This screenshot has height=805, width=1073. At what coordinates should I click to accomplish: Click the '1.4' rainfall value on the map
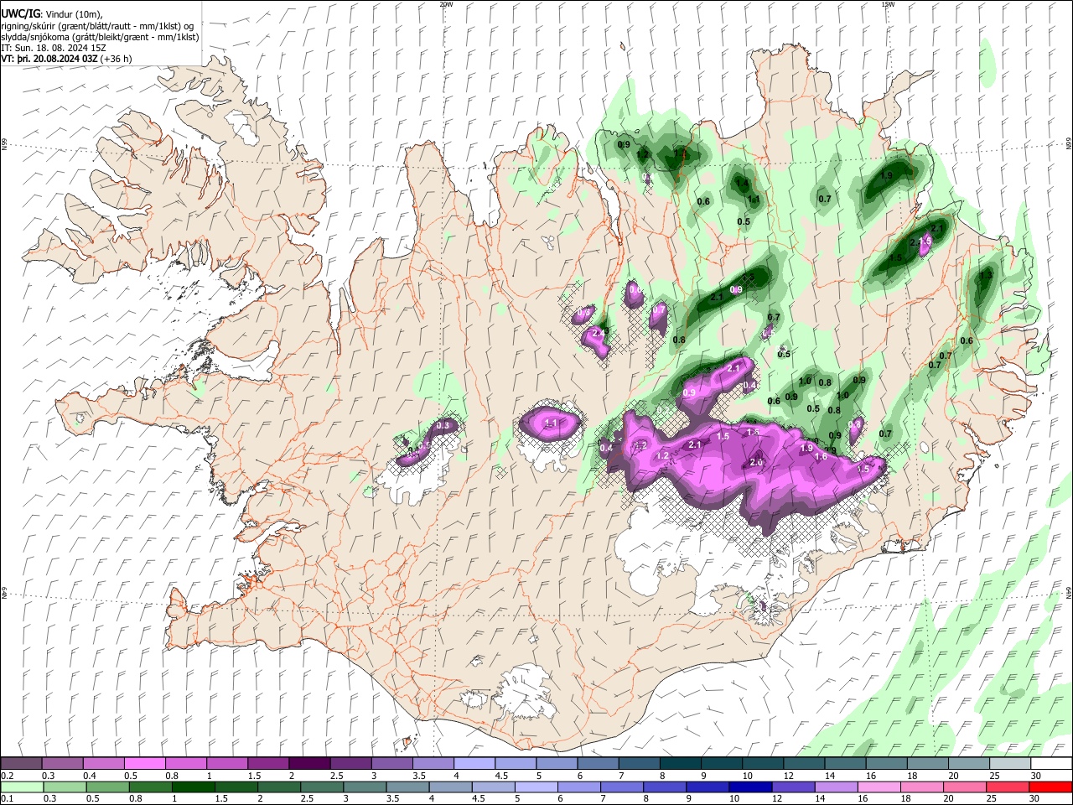click(x=741, y=184)
